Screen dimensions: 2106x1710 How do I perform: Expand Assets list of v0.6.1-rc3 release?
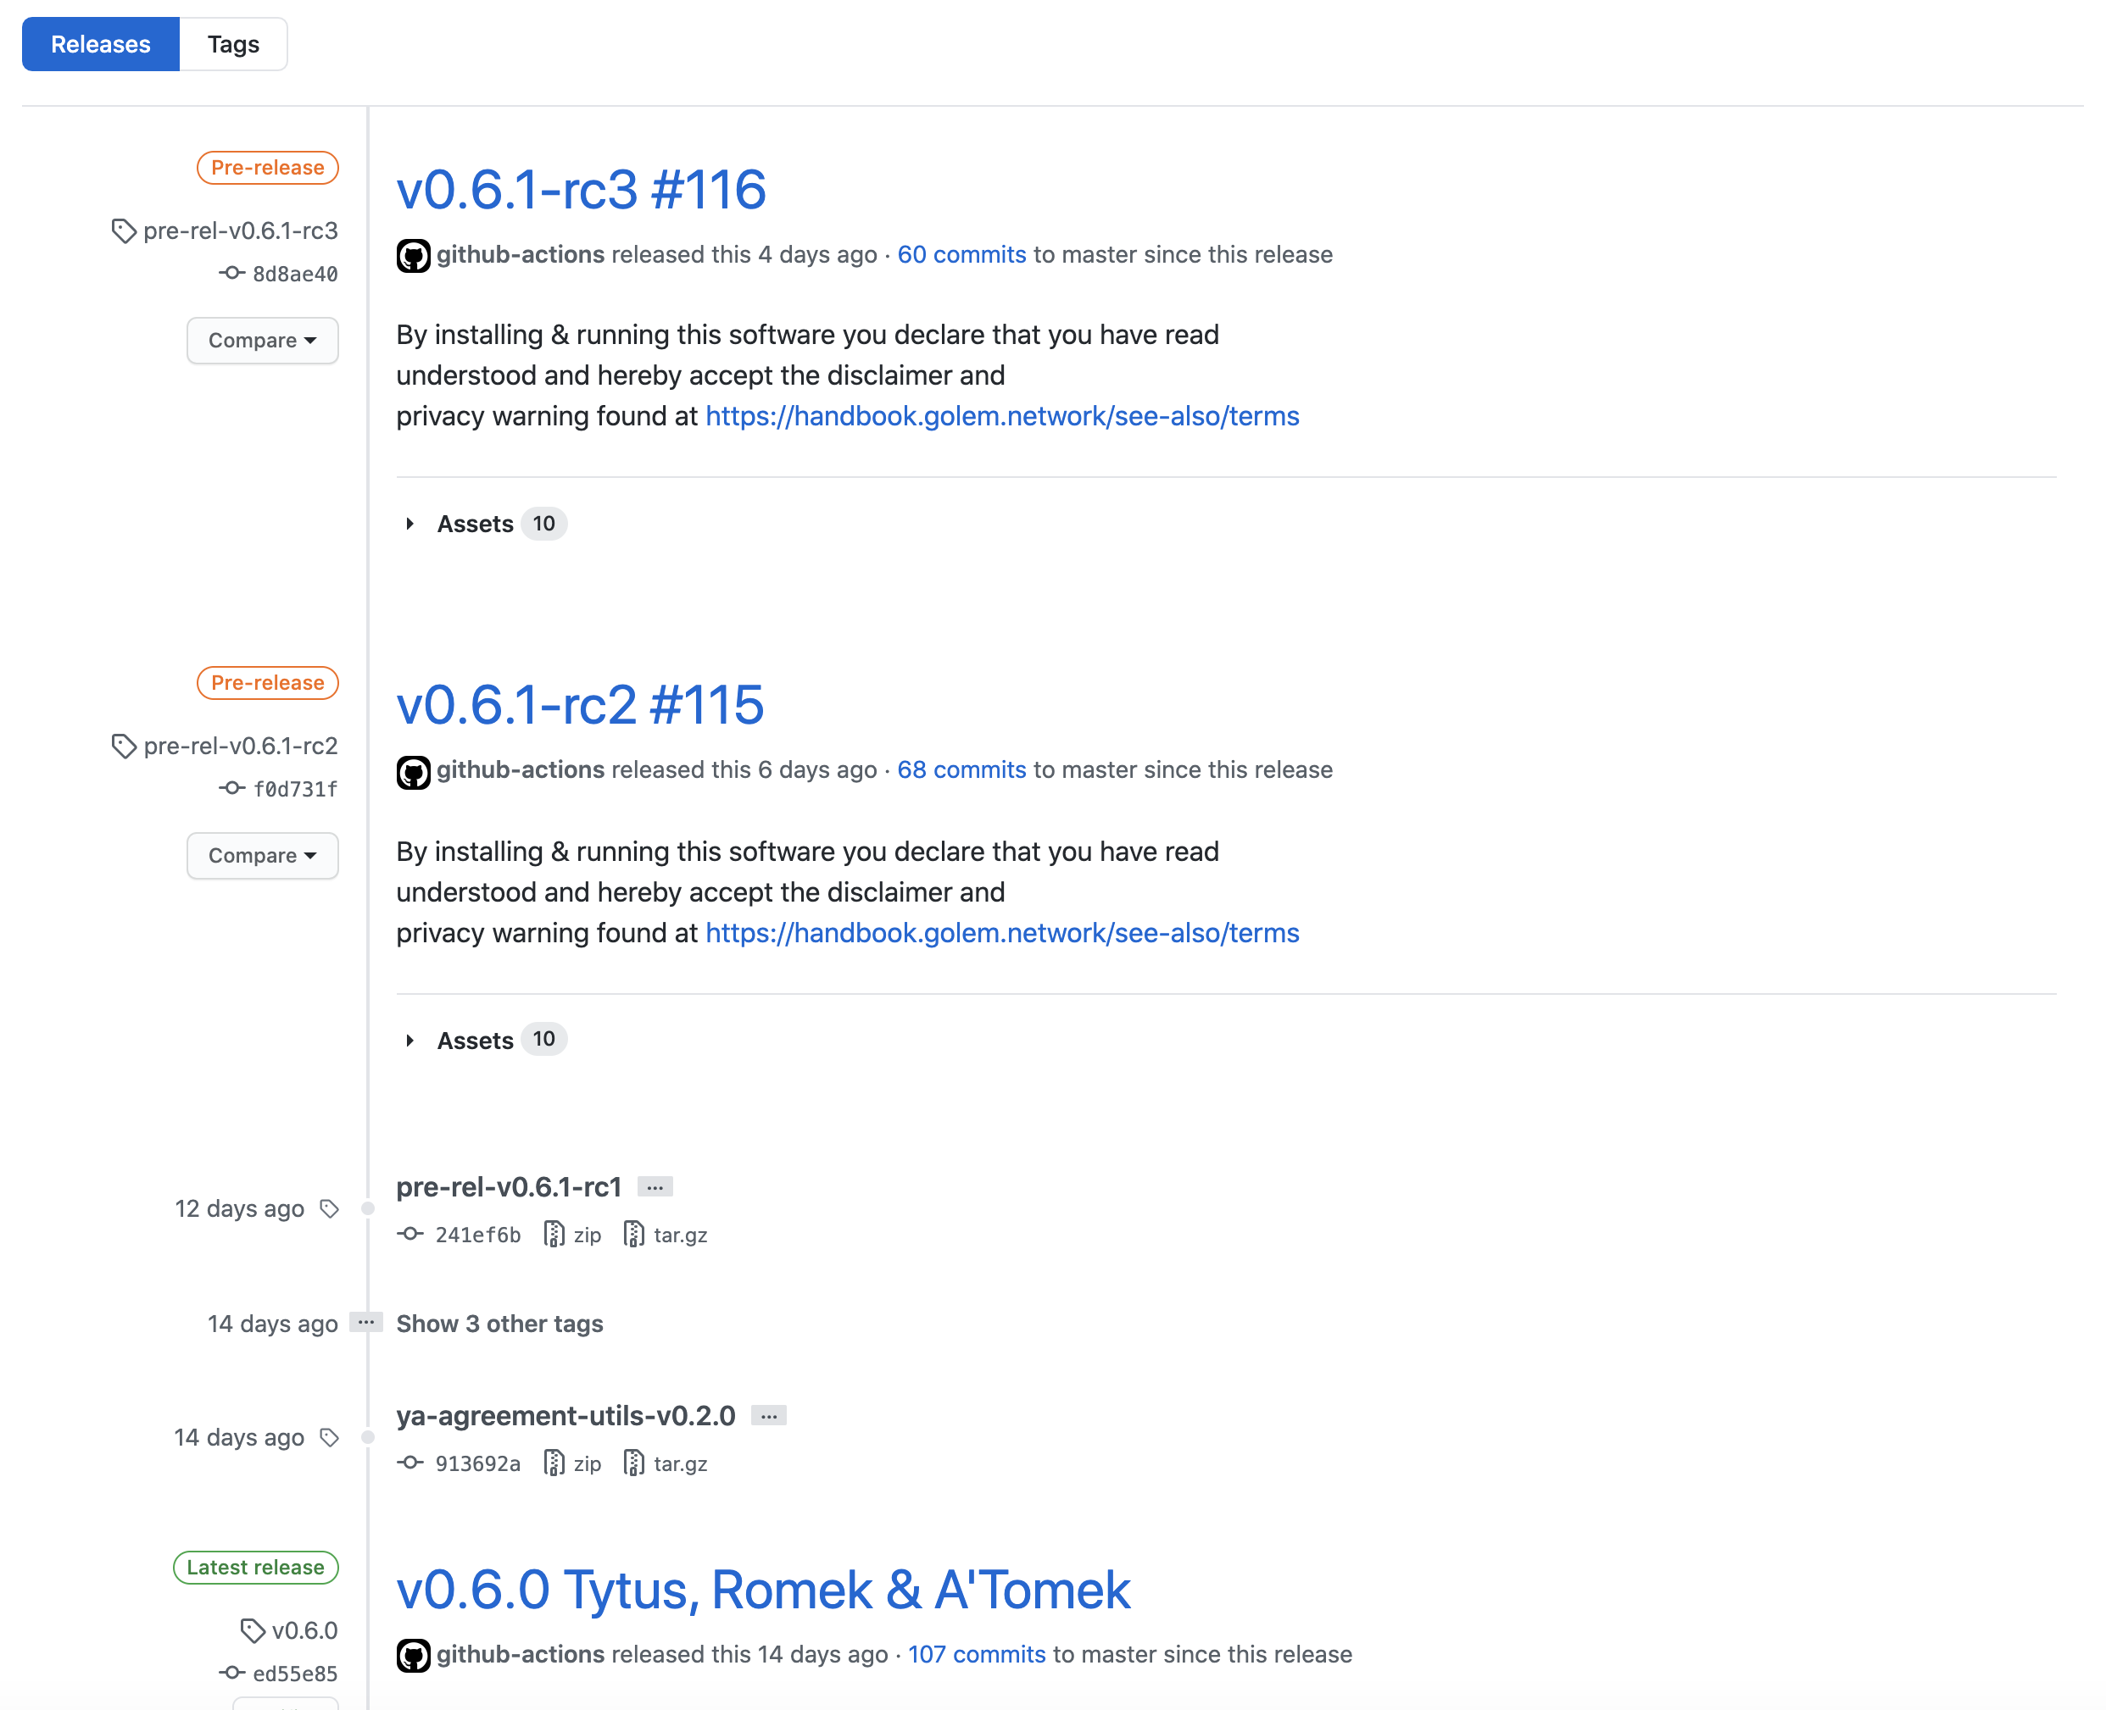(475, 524)
